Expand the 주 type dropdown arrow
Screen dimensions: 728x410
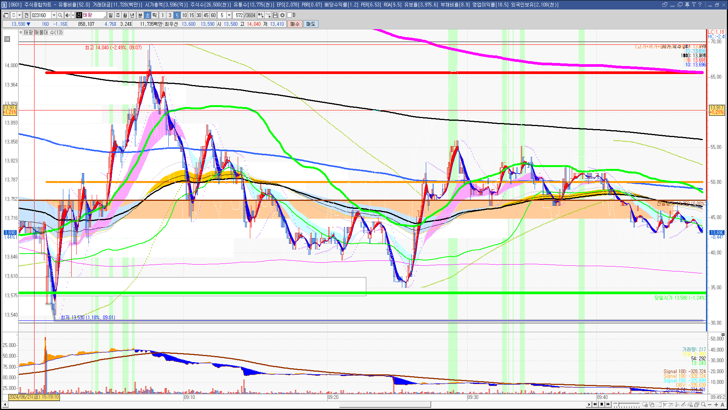tap(19, 15)
